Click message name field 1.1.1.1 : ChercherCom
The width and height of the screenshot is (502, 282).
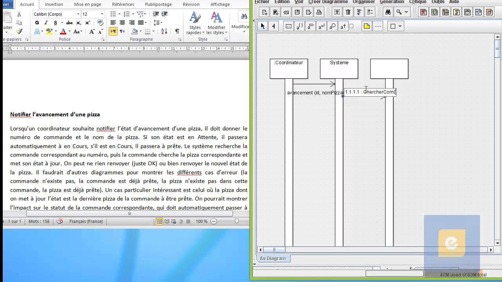tap(370, 92)
